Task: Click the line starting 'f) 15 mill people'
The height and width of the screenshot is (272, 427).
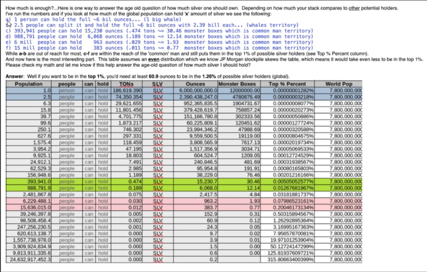Action: pyautogui.click(x=159, y=48)
